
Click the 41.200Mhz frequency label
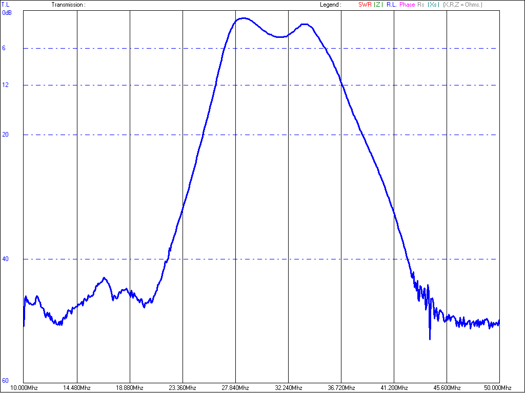coord(394,388)
